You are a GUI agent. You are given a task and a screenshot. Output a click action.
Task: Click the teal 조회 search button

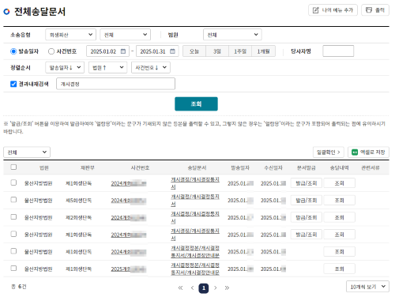tap(196, 104)
